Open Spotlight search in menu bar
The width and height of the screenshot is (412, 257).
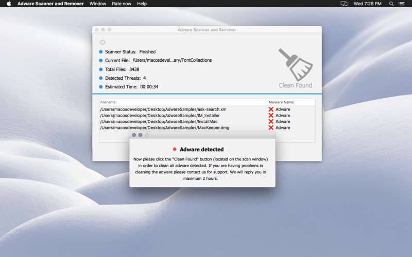tap(391, 4)
